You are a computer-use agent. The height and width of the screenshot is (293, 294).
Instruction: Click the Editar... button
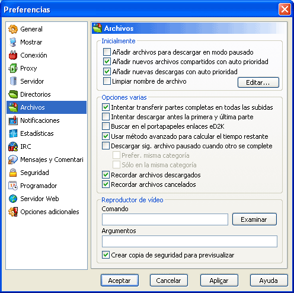tap(258, 82)
